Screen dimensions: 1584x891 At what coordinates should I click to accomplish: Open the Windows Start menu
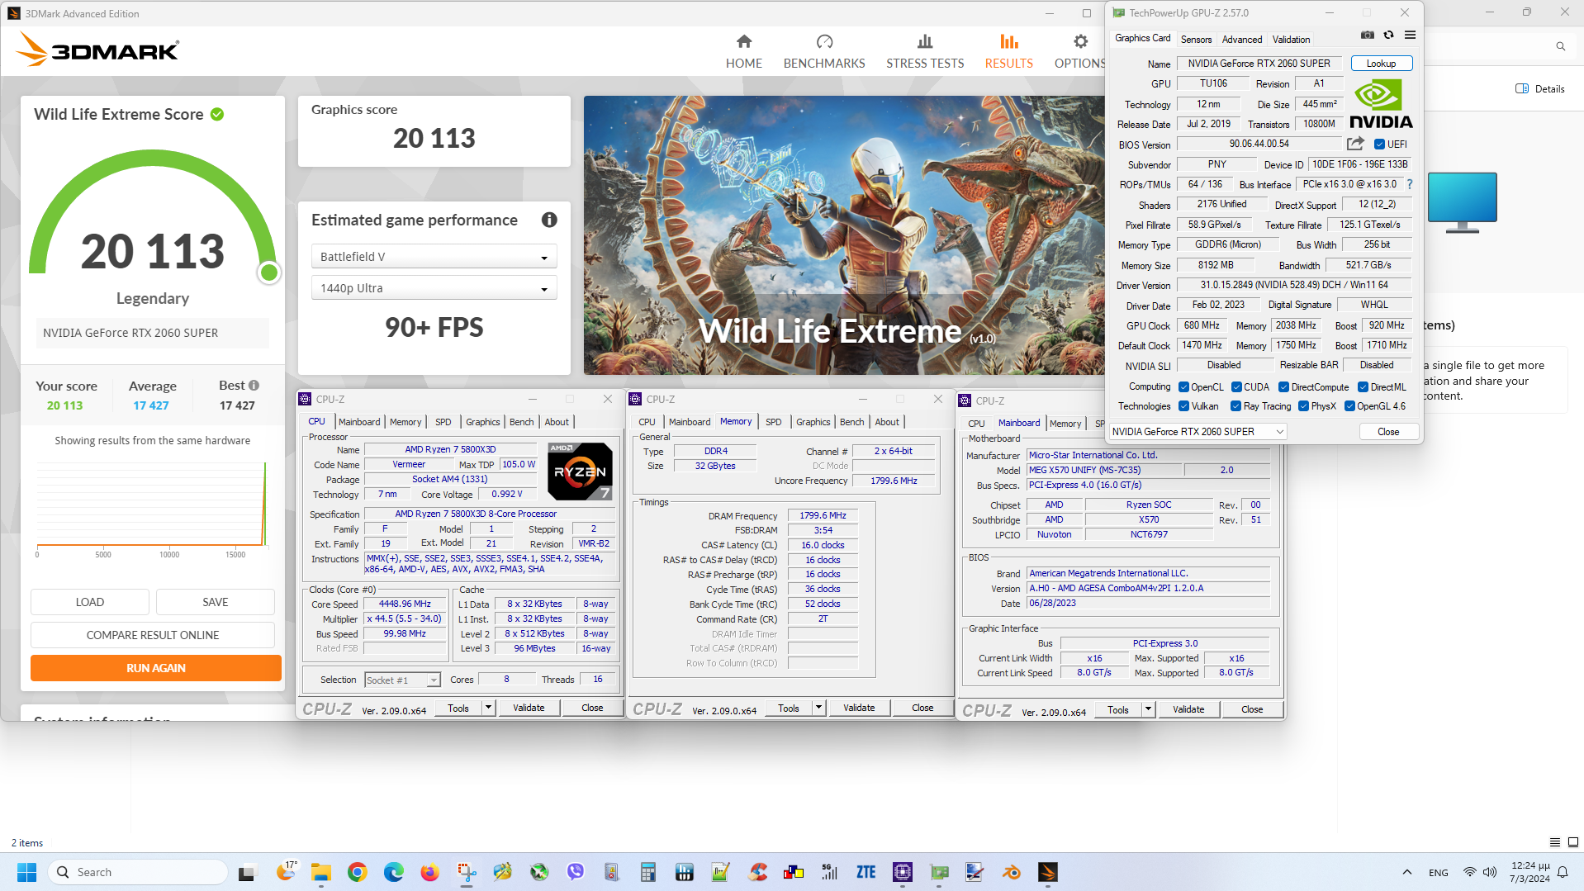click(x=26, y=872)
